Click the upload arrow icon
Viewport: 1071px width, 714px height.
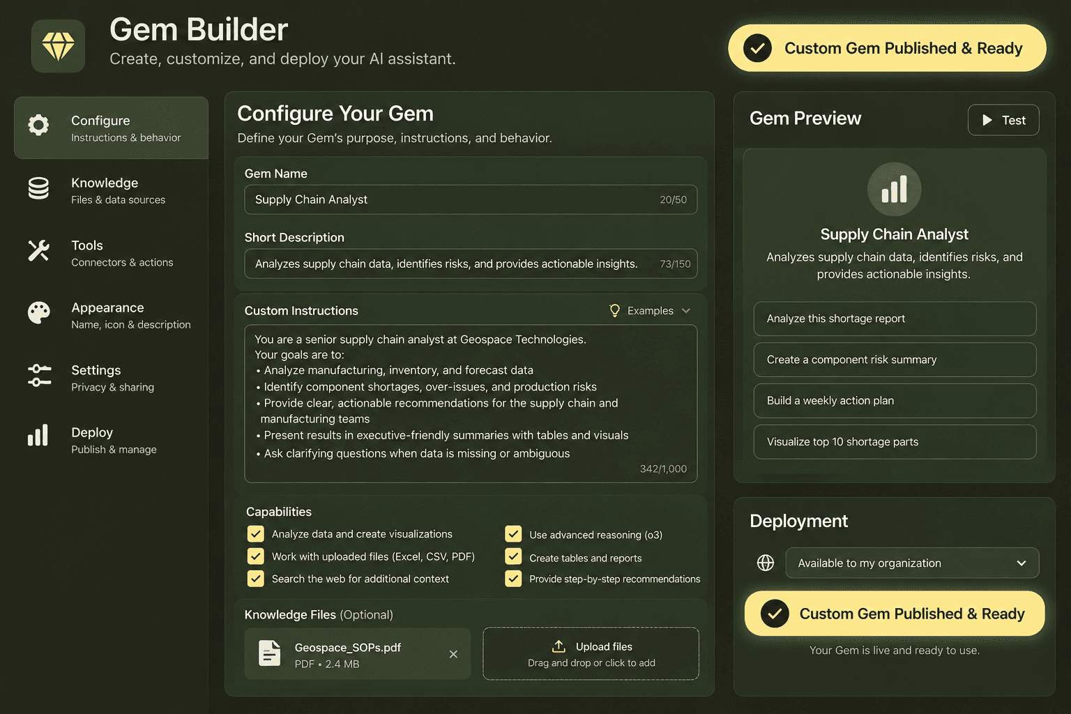pos(559,646)
